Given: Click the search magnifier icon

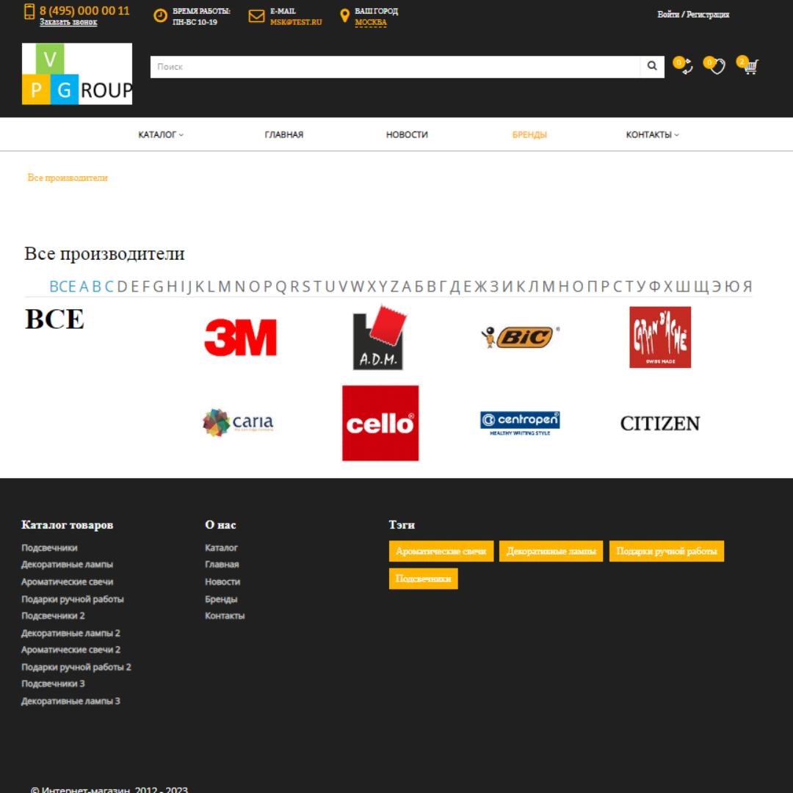Looking at the screenshot, I should click(652, 67).
